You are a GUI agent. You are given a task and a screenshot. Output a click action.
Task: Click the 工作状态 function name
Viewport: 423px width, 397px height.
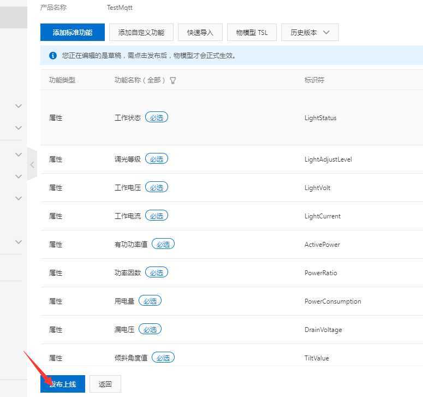click(x=128, y=118)
